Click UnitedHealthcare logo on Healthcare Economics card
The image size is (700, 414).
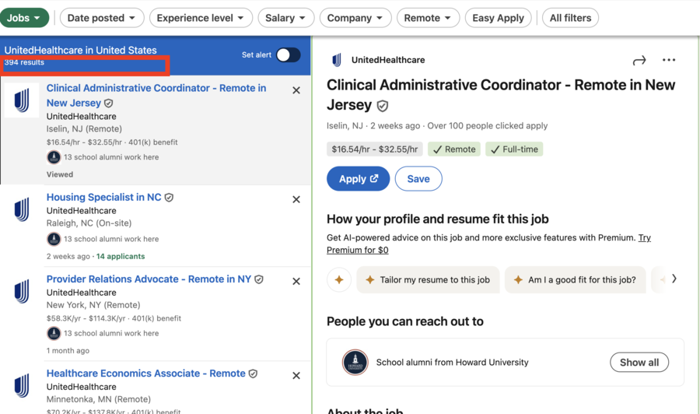click(22, 385)
